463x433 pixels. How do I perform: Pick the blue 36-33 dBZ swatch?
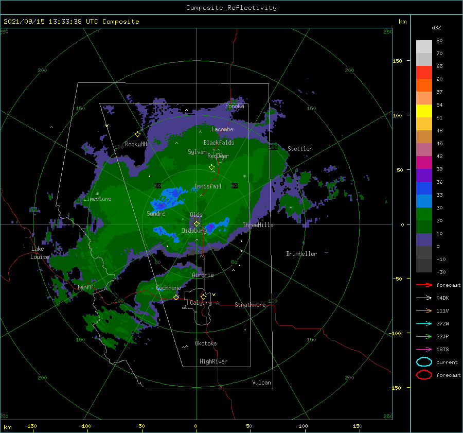coord(424,188)
